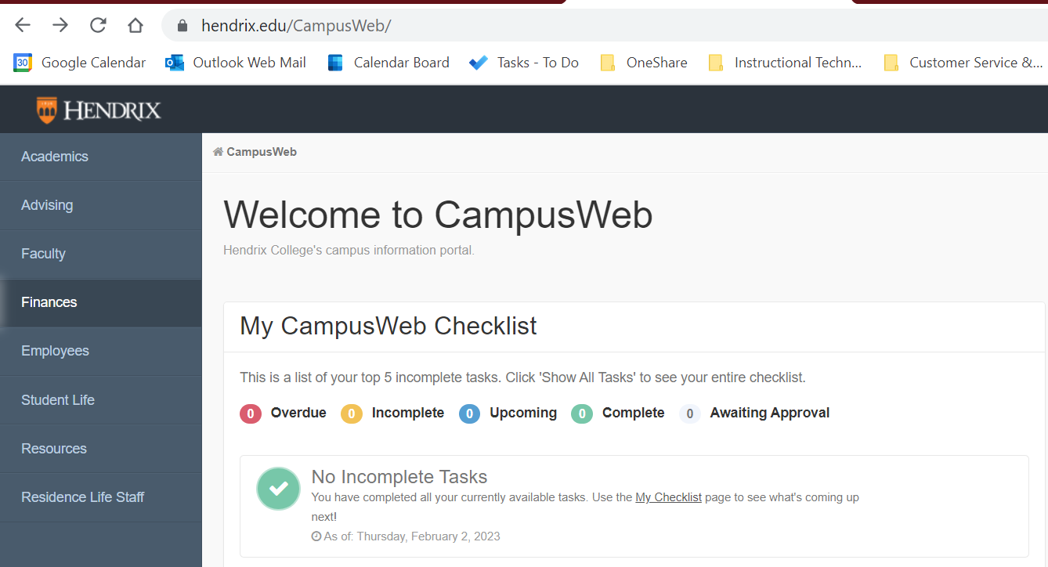
Task: Click the browser home icon
Action: [135, 24]
